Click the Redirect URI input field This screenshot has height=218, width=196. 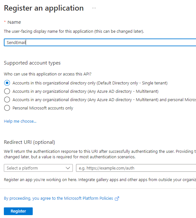136,168
